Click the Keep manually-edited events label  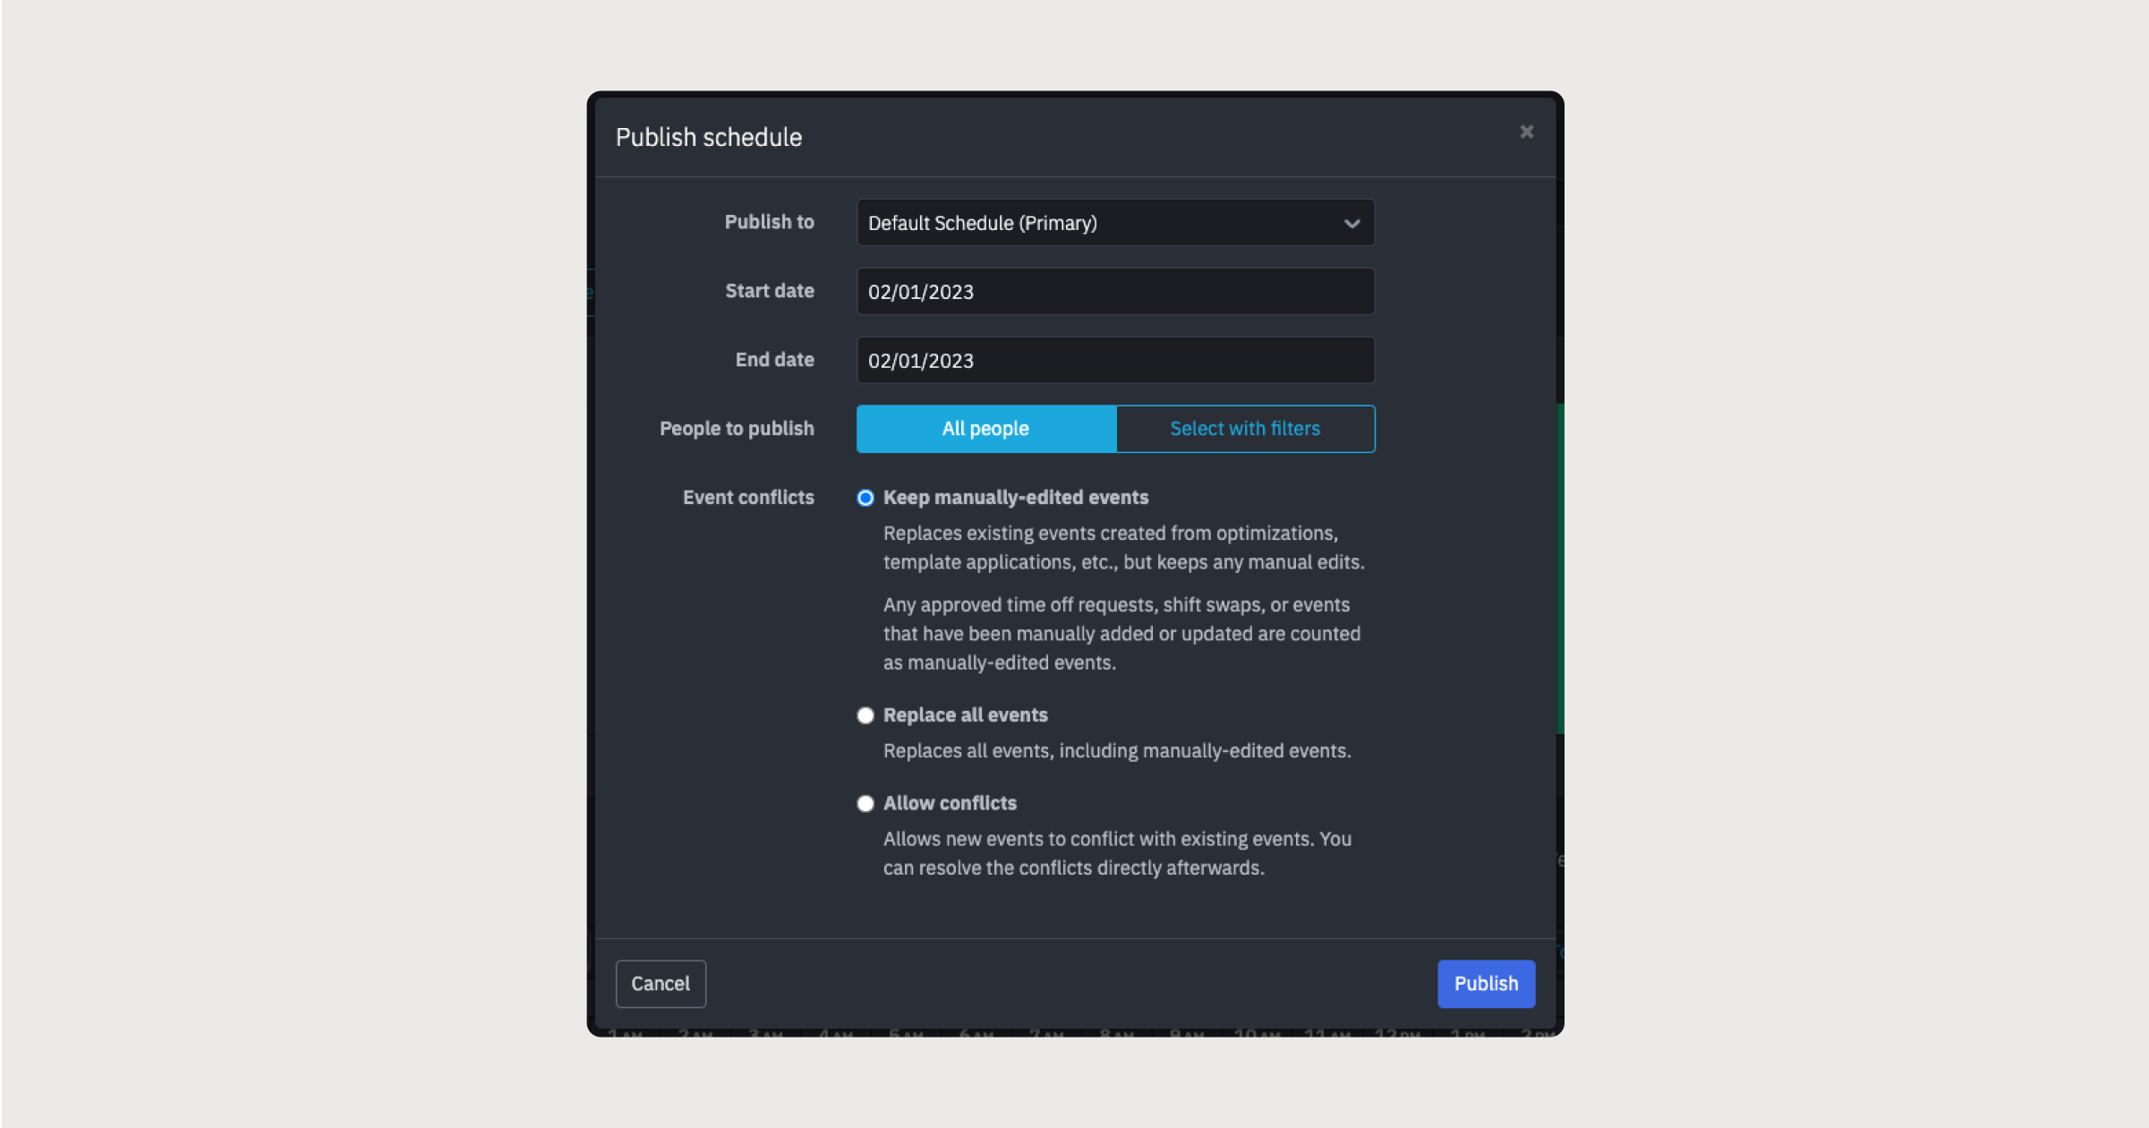click(1015, 498)
